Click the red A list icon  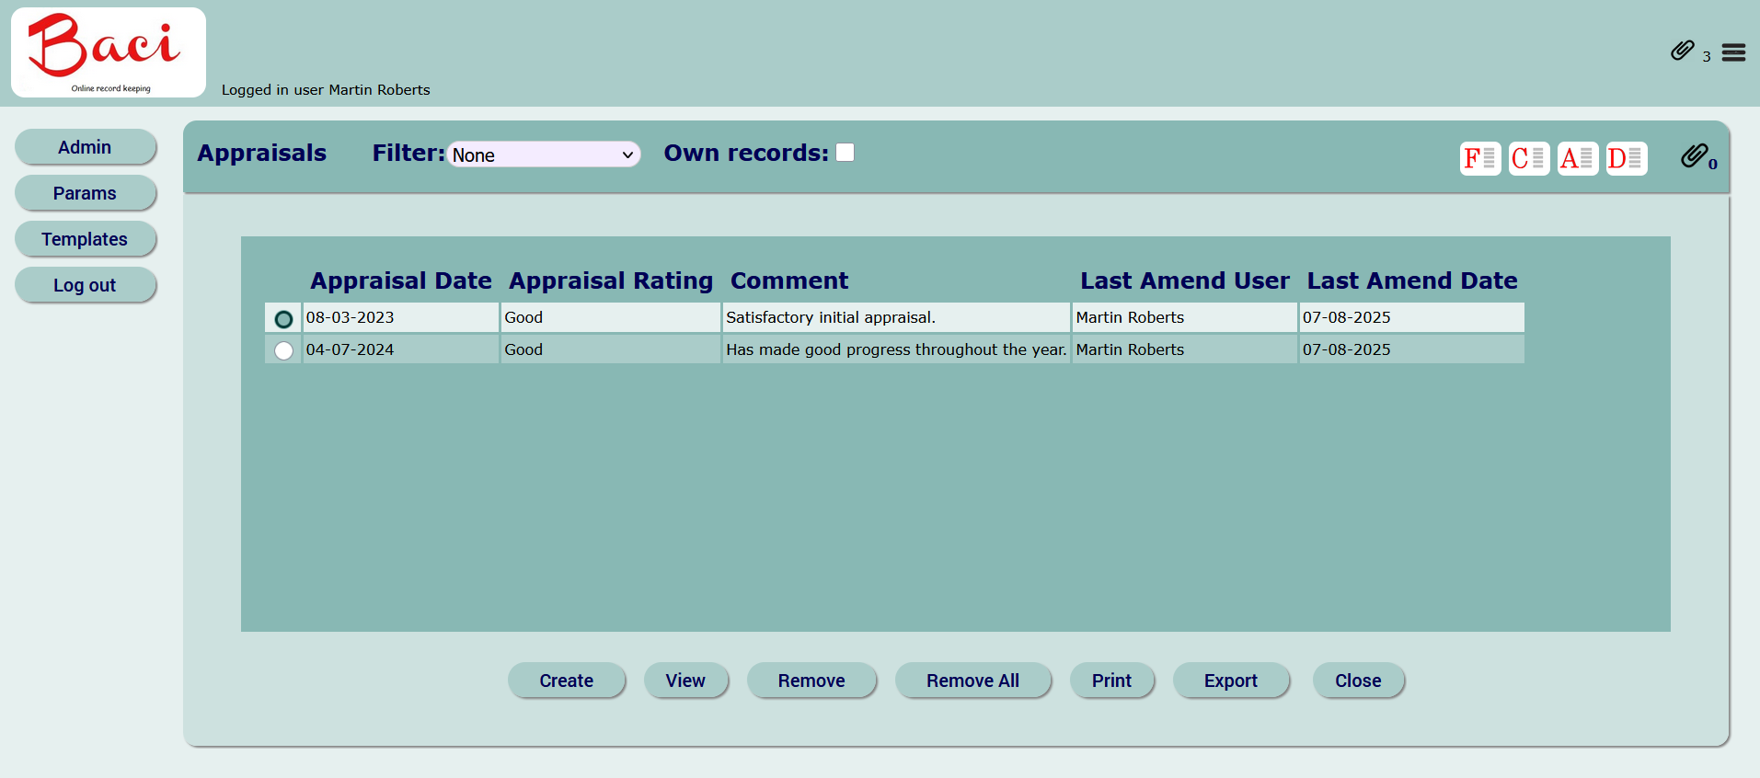coord(1577,158)
